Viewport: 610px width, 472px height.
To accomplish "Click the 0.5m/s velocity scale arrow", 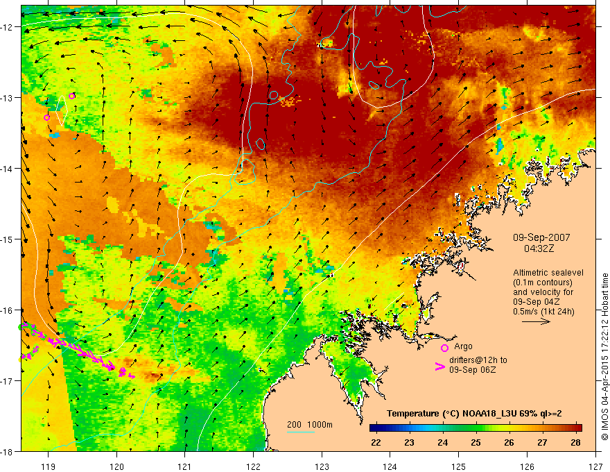I will tap(536, 321).
